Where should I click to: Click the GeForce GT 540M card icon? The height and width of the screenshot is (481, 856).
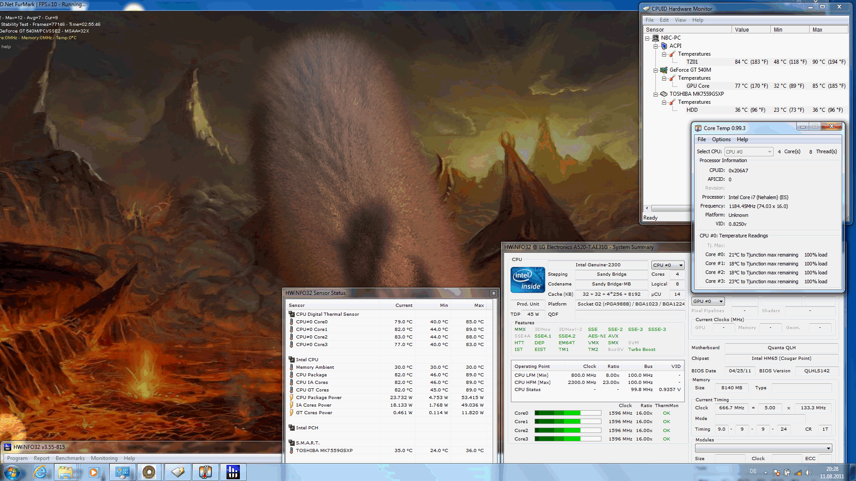(663, 70)
